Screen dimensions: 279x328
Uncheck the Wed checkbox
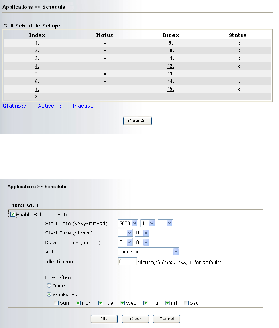pyautogui.click(x=122, y=303)
